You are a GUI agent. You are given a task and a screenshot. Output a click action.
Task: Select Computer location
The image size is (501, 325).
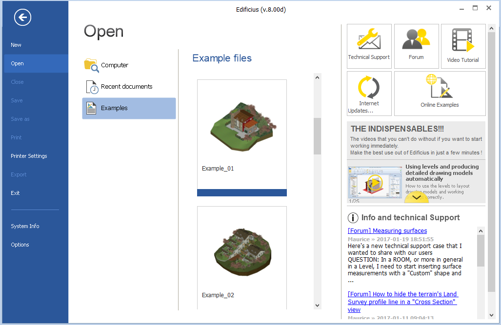[x=129, y=65]
